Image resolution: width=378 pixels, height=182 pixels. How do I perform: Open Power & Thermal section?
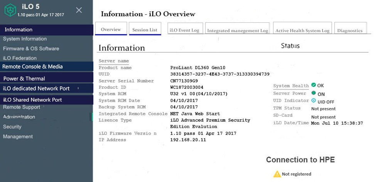[47, 78]
